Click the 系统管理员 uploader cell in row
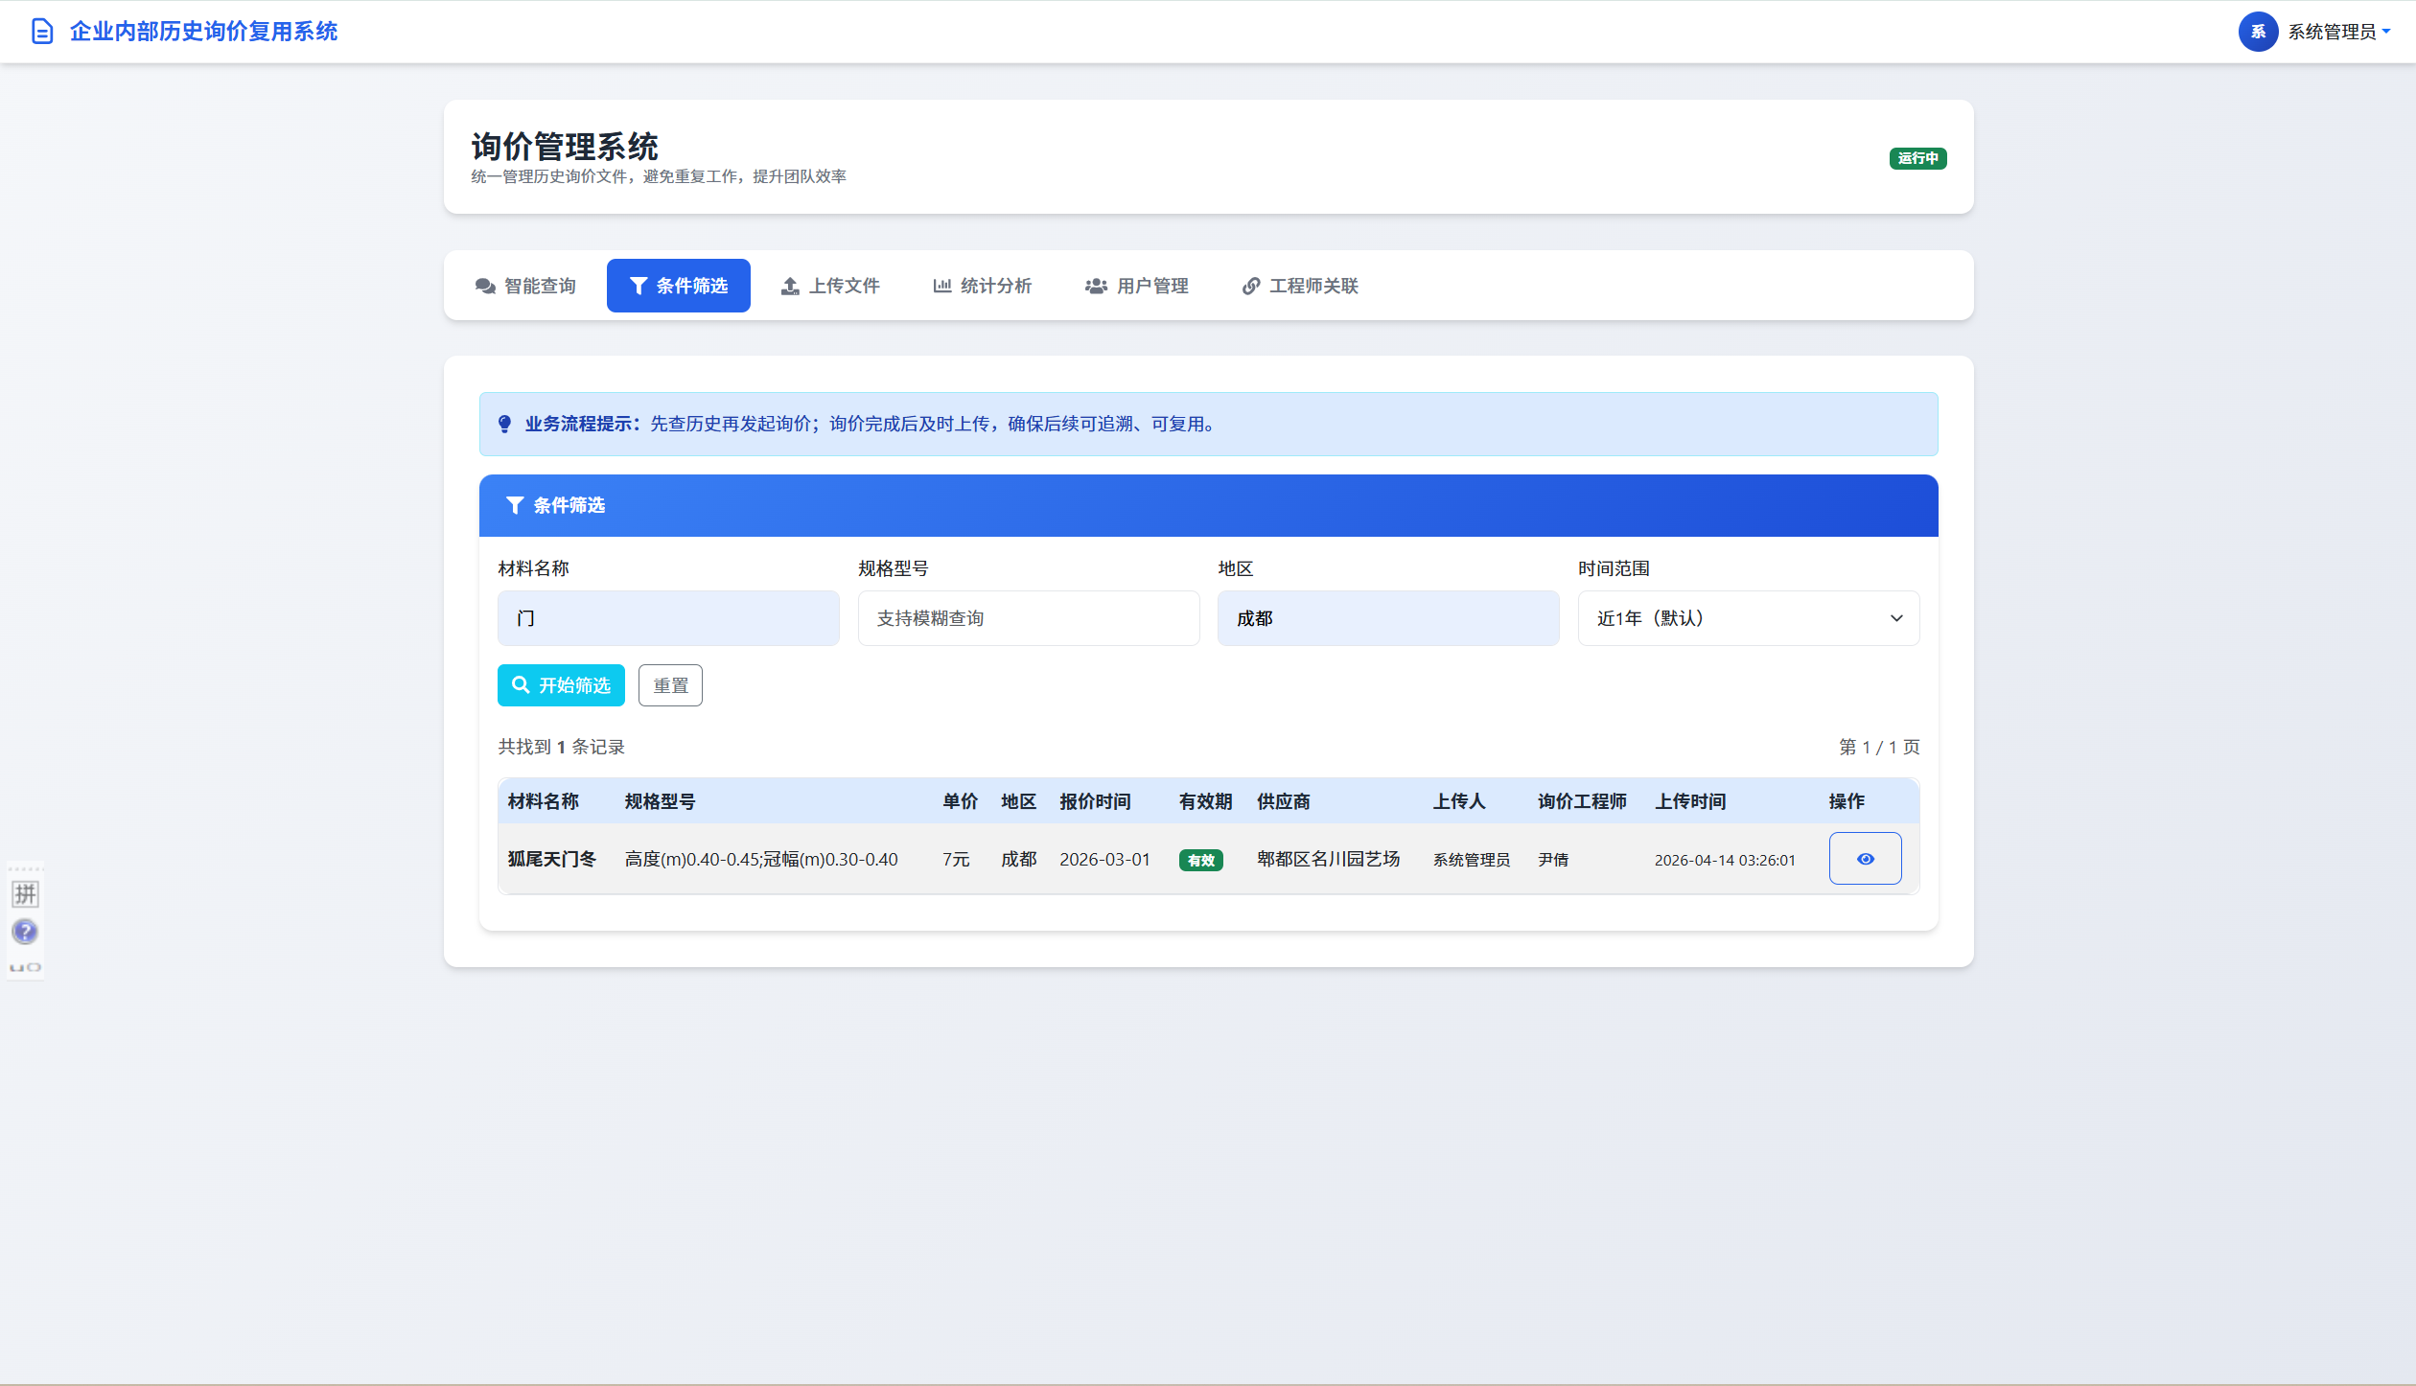 click(x=1472, y=860)
